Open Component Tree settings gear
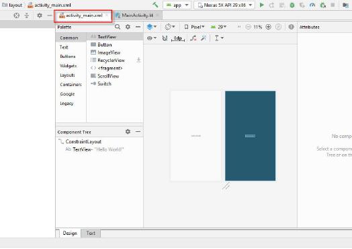This screenshot has width=352, height=249. [x=128, y=132]
